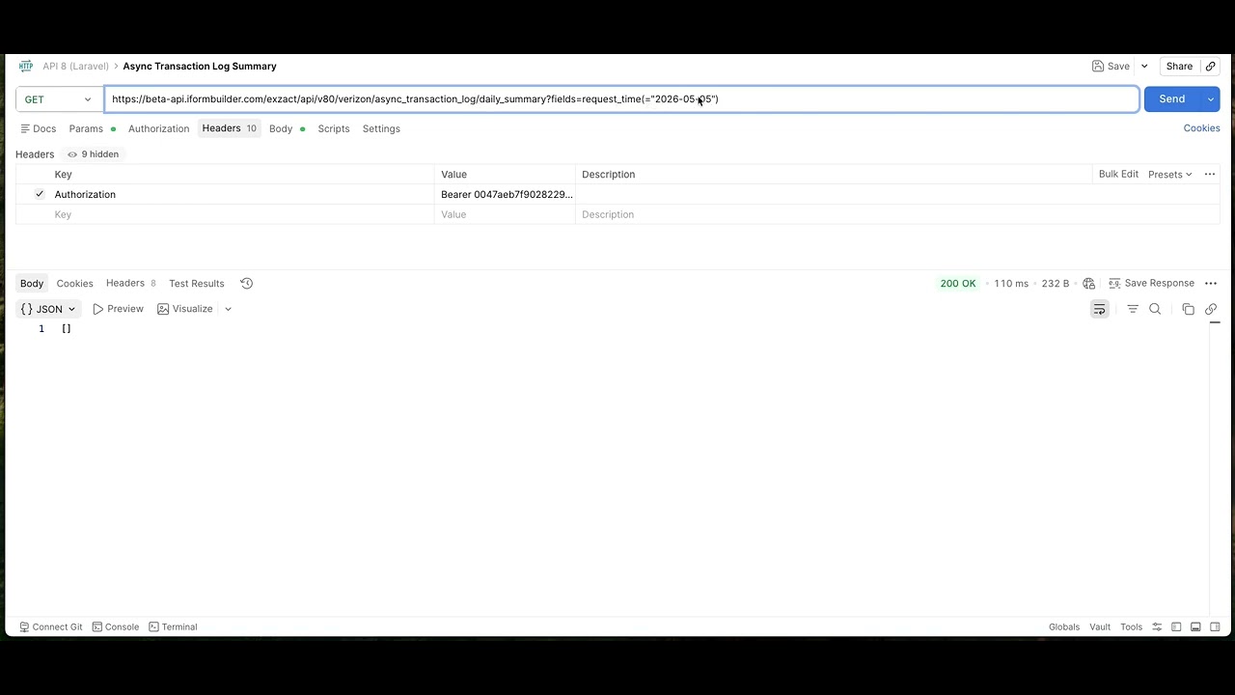Expand the dropdown next to Visualize
Image resolution: width=1235 pixels, height=695 pixels.
click(228, 309)
